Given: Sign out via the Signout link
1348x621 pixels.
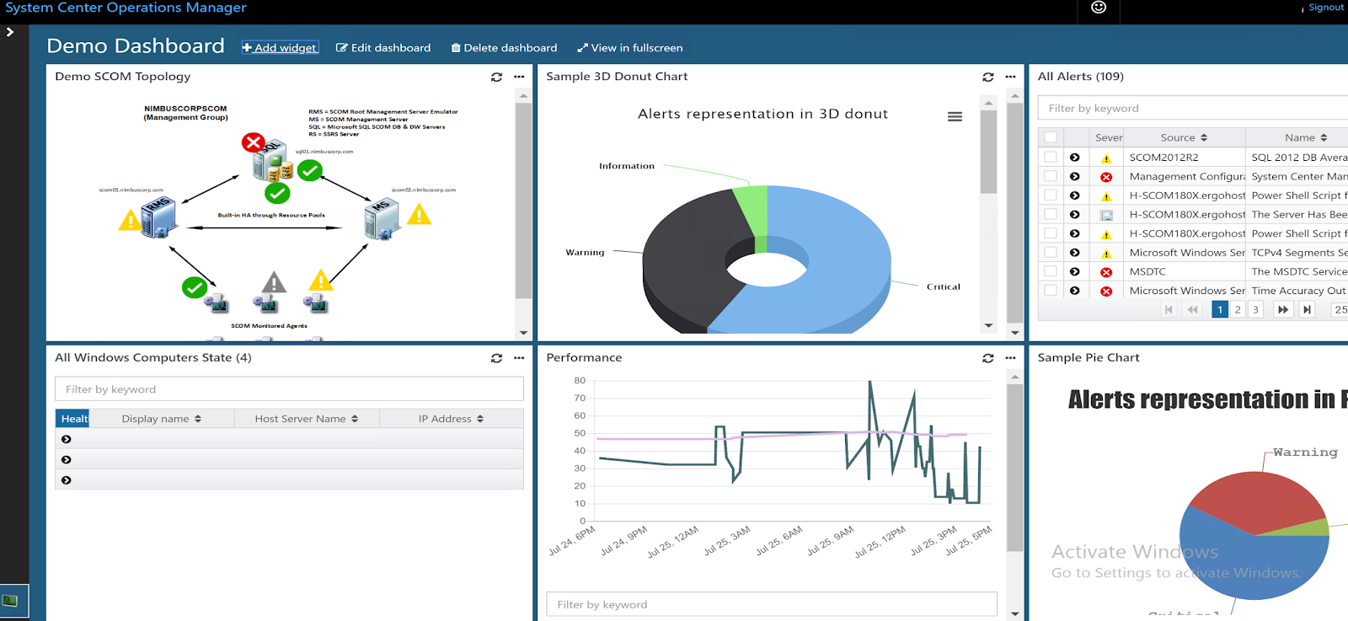Looking at the screenshot, I should pyautogui.click(x=1326, y=8).
